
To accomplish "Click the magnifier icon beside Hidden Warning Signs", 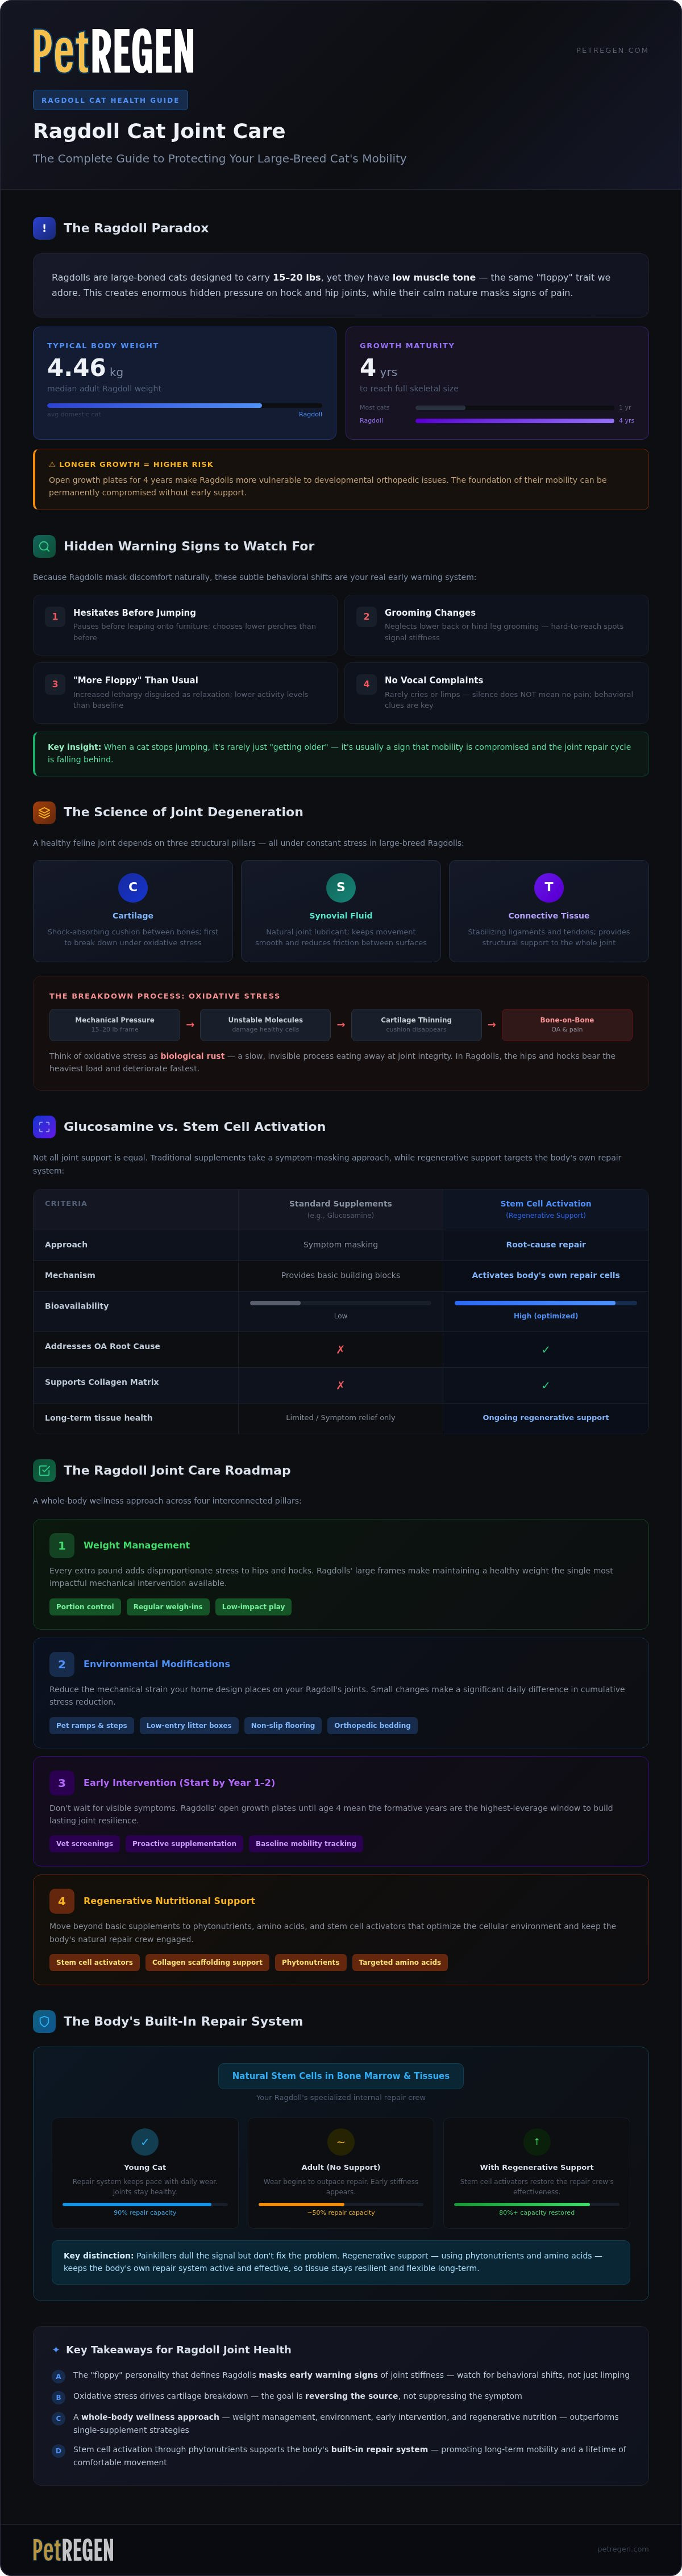I will pyautogui.click(x=44, y=546).
